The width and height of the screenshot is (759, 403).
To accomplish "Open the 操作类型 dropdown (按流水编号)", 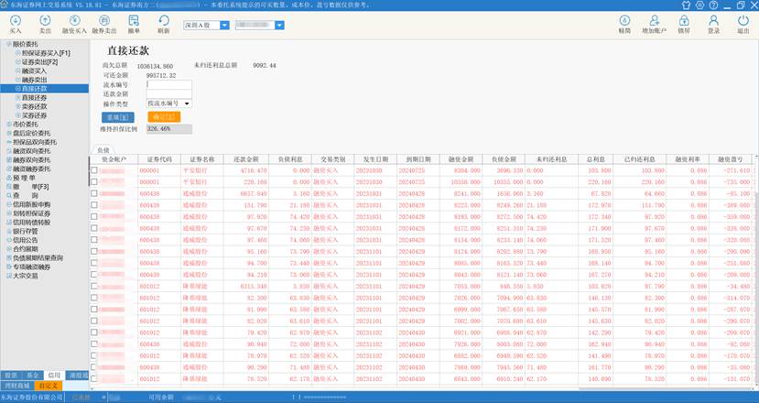I will tap(169, 103).
